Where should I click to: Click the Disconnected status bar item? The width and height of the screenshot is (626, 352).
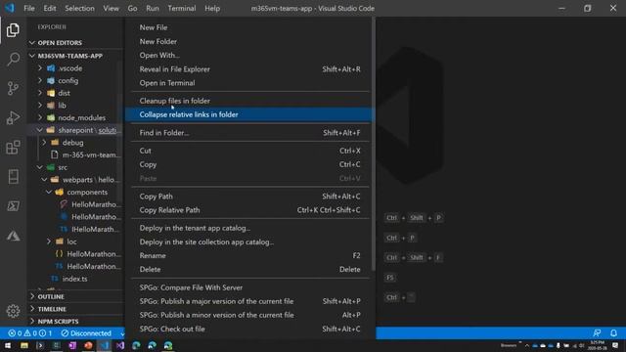pyautogui.click(x=86, y=333)
